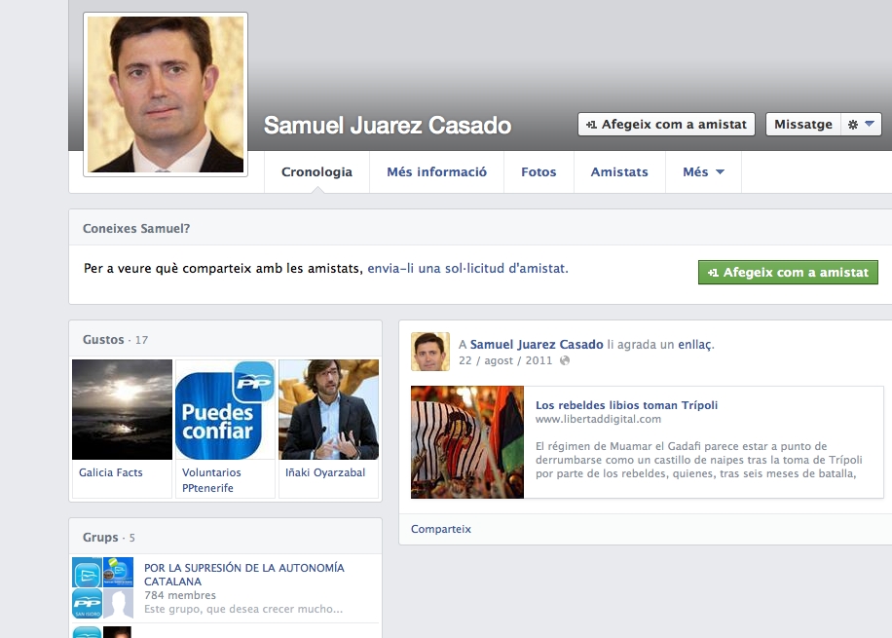Select the Iñaki Oyarzabal page photo

coord(328,410)
